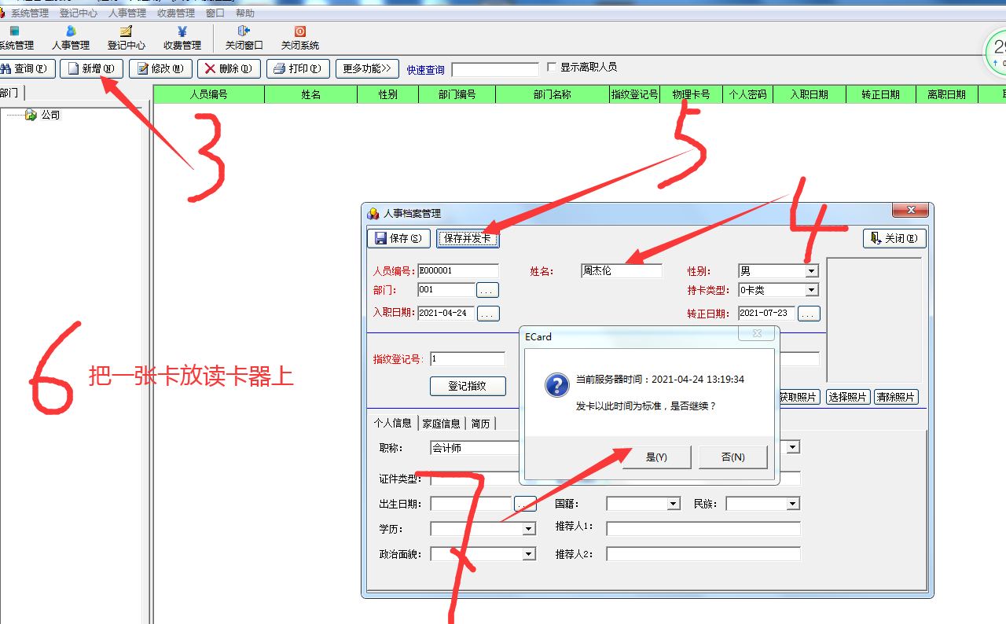Click 是(Y) in the ECard dialog

656,457
